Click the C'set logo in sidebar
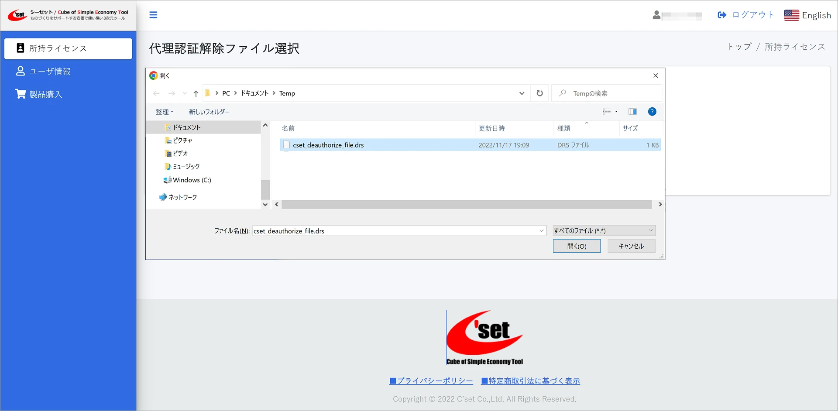Viewport: 838px width, 411px height. pos(17,15)
